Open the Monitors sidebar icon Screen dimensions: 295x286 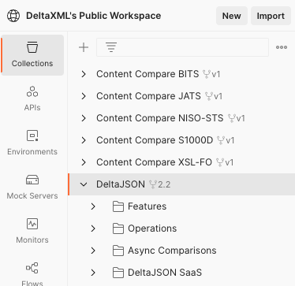[32, 231]
